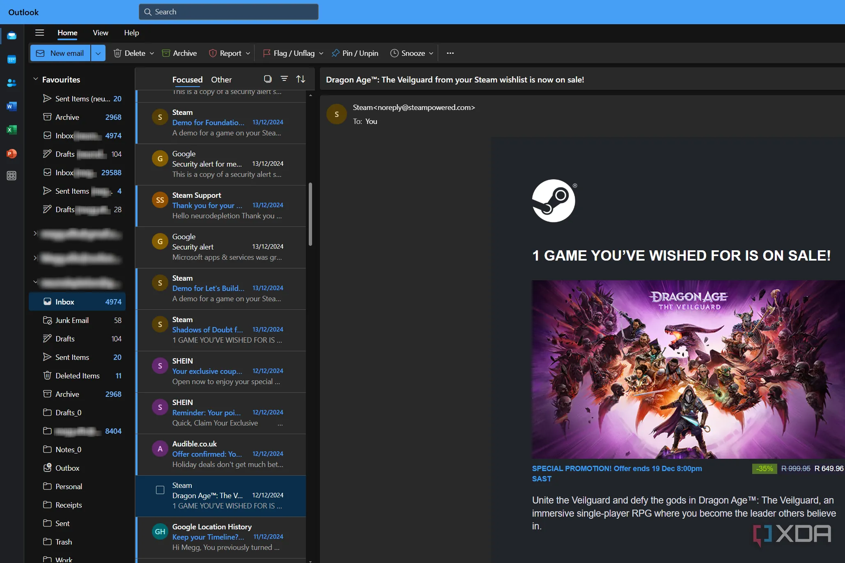845x563 pixels.
Task: Launch Excel from the sidebar
Action: coord(11,130)
